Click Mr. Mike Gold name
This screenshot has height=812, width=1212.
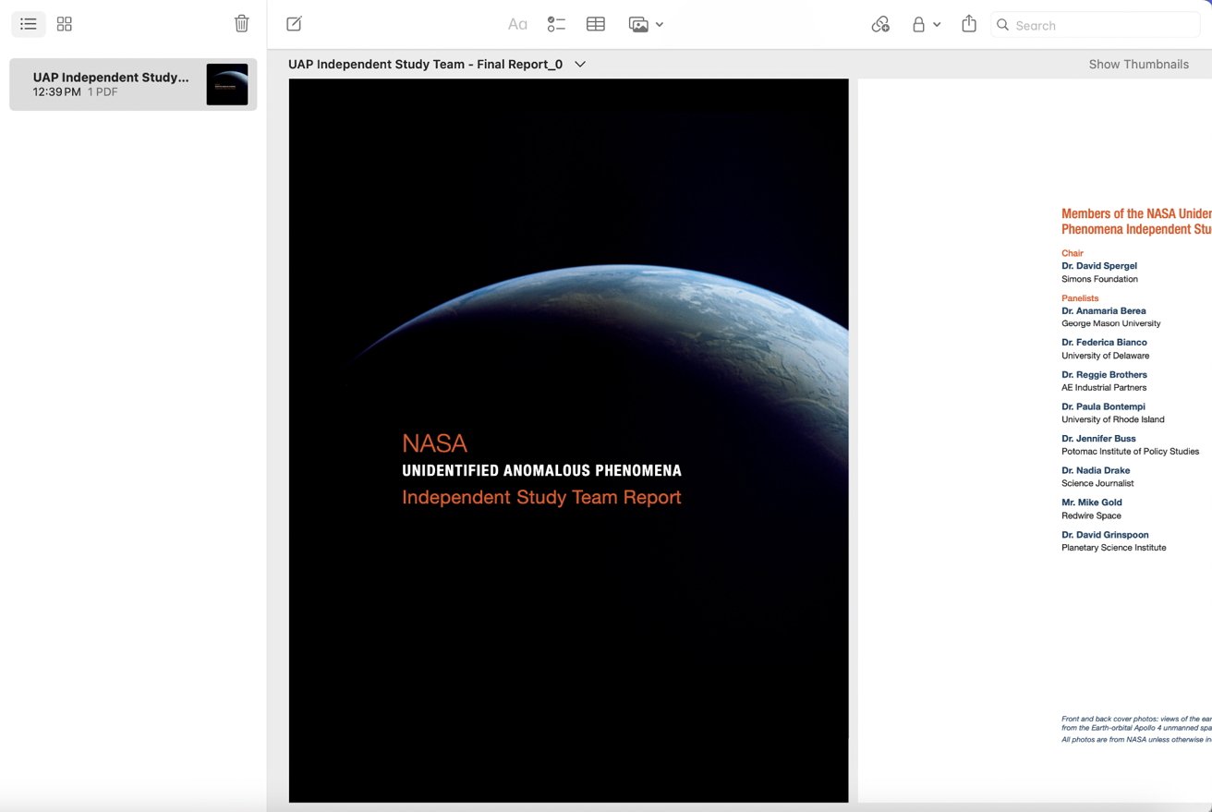[x=1092, y=503]
